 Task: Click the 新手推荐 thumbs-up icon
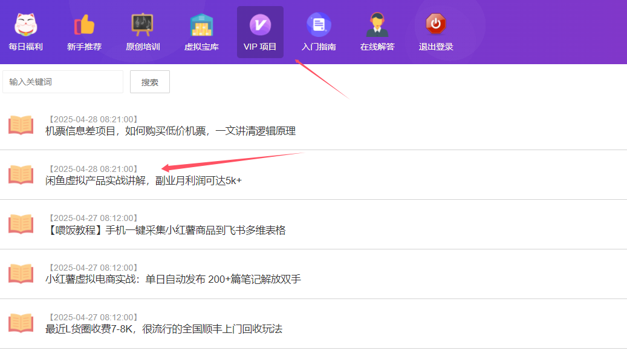pyautogui.click(x=85, y=25)
